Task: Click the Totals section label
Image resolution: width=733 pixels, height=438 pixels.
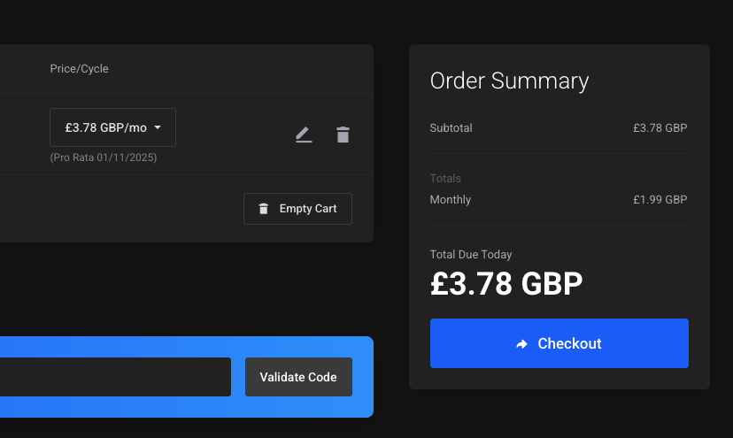Action: [445, 179]
